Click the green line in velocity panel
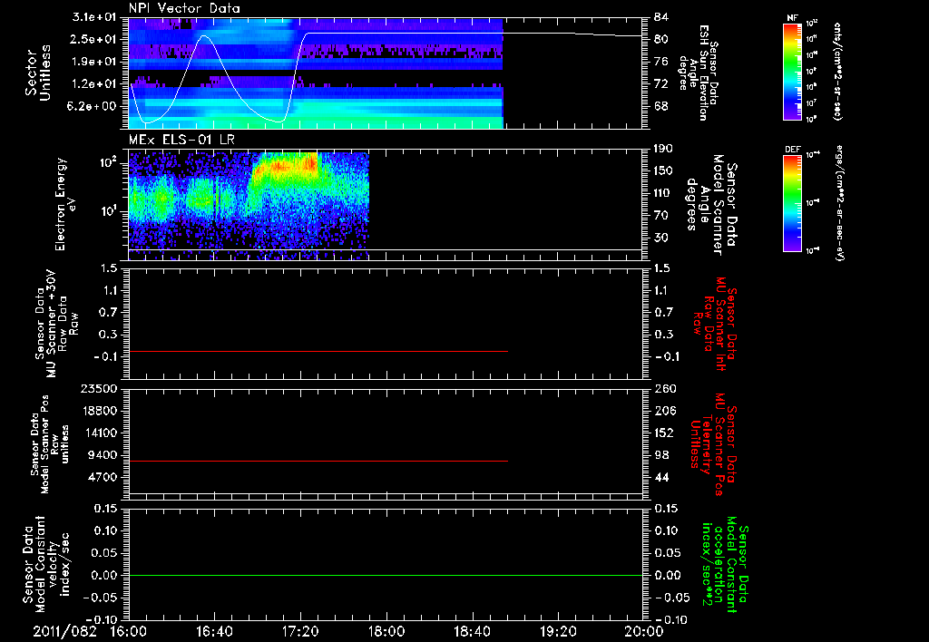 [x=386, y=575]
